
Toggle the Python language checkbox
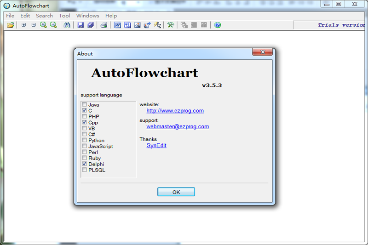tap(84, 140)
